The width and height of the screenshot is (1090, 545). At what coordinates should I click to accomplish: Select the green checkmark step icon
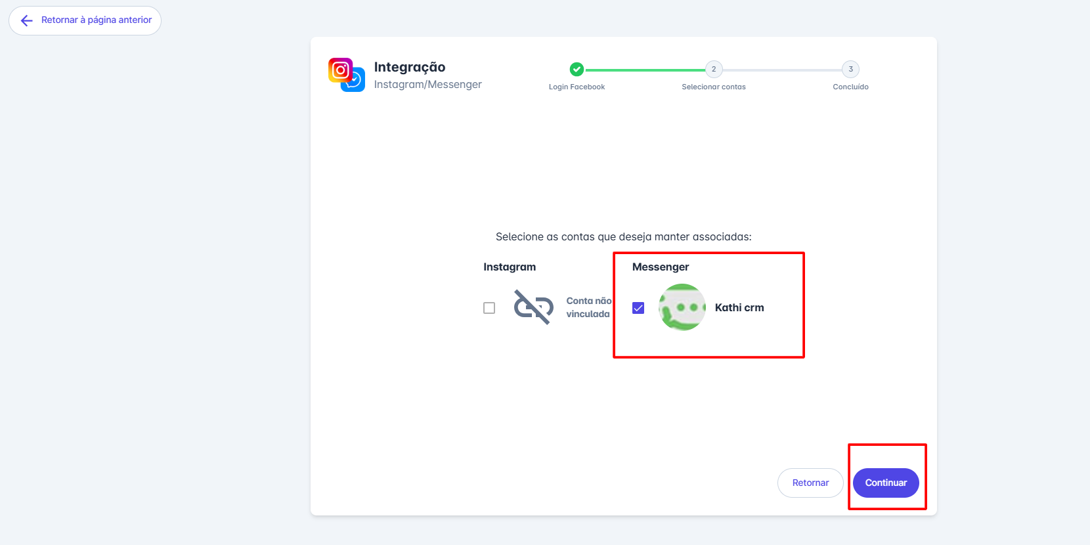[x=577, y=69]
